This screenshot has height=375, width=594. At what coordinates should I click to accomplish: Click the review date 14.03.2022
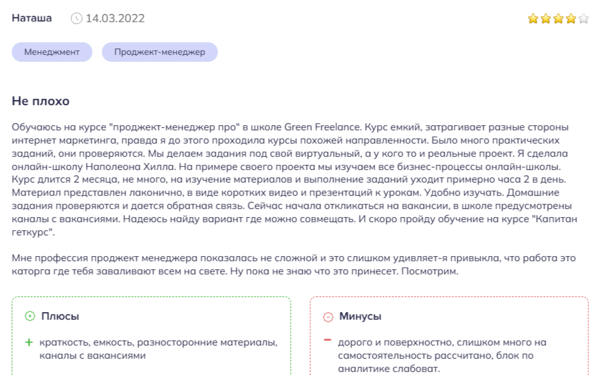coord(115,18)
